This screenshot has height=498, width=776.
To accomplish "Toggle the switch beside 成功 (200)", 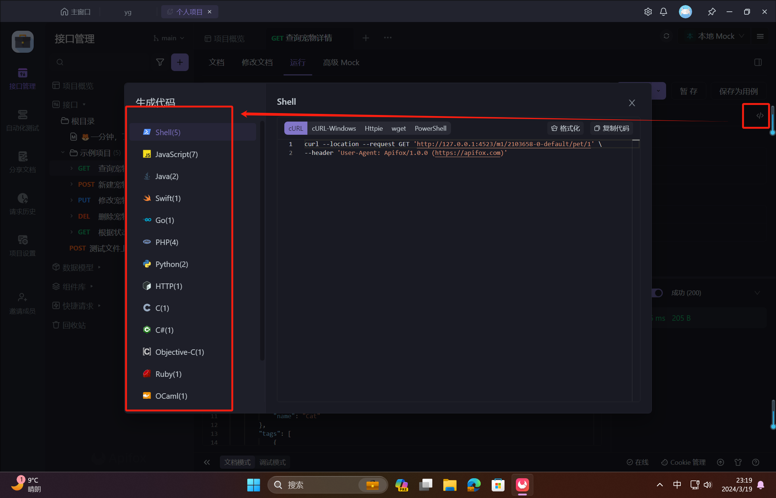I will [x=658, y=293].
